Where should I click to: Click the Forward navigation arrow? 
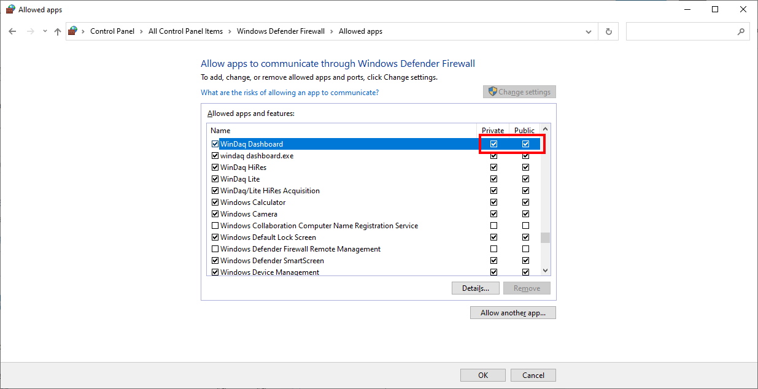(30, 31)
